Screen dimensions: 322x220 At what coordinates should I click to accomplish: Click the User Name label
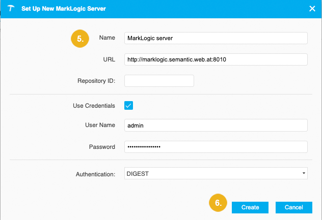point(100,125)
